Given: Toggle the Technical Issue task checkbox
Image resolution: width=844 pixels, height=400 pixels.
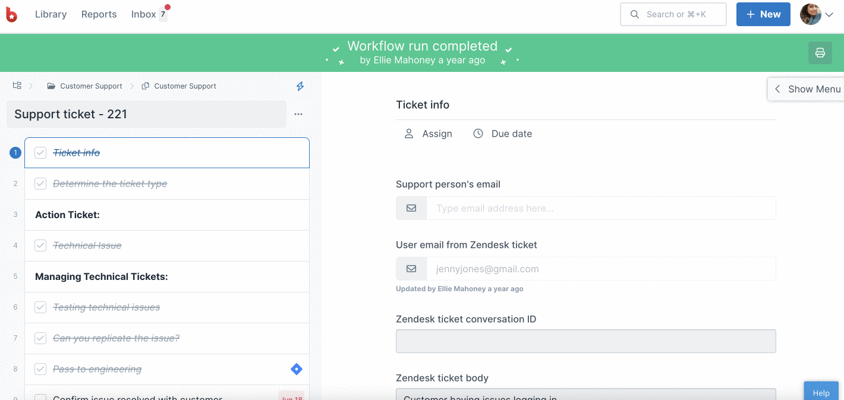Looking at the screenshot, I should pyautogui.click(x=40, y=245).
